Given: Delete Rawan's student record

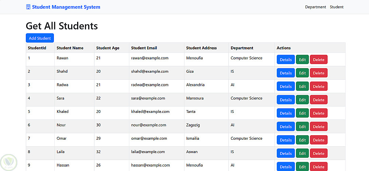Looking at the screenshot, I should point(318,60).
